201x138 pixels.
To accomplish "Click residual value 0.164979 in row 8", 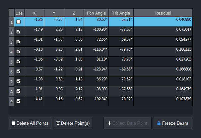I will (182, 89).
